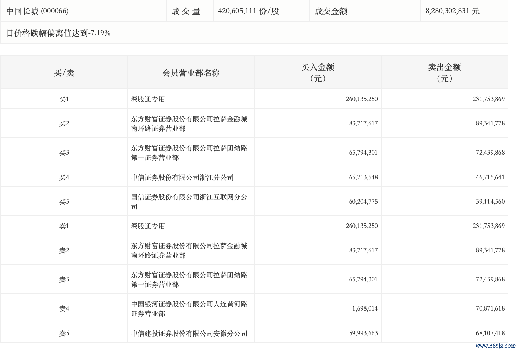Viewport: 518px width, 351px height.
Task: Select the 卖3 row label
Action: tap(64, 279)
